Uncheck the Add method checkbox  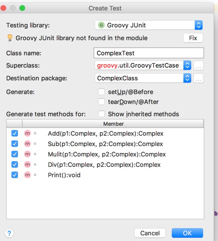15,133
